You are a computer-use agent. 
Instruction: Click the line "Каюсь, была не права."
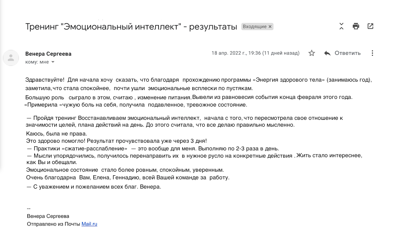tap(57, 133)
